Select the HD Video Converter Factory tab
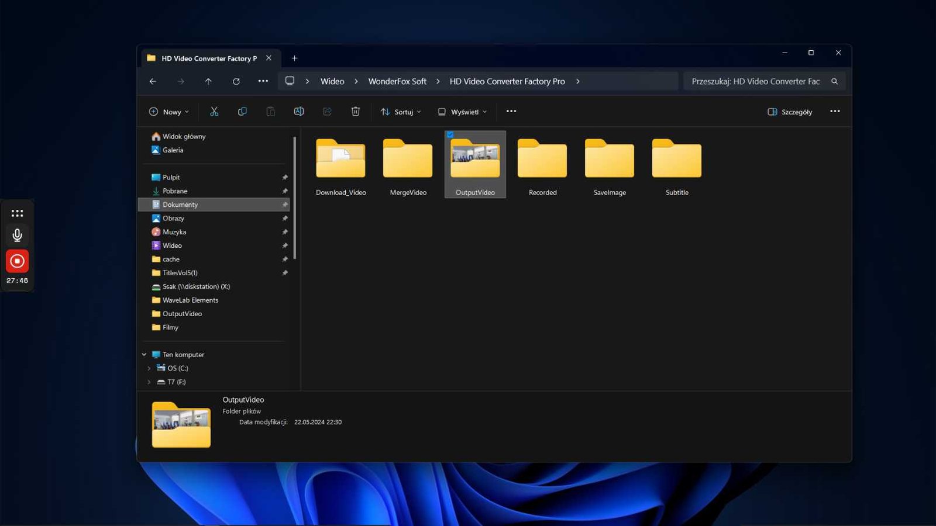Image resolution: width=936 pixels, height=526 pixels. (x=209, y=58)
